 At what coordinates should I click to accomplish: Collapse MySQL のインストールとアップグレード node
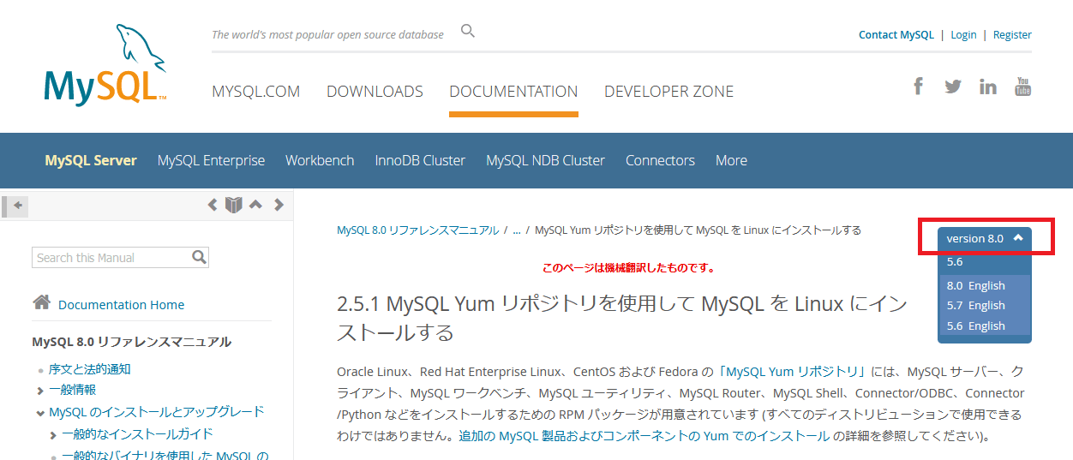pyautogui.click(x=40, y=413)
